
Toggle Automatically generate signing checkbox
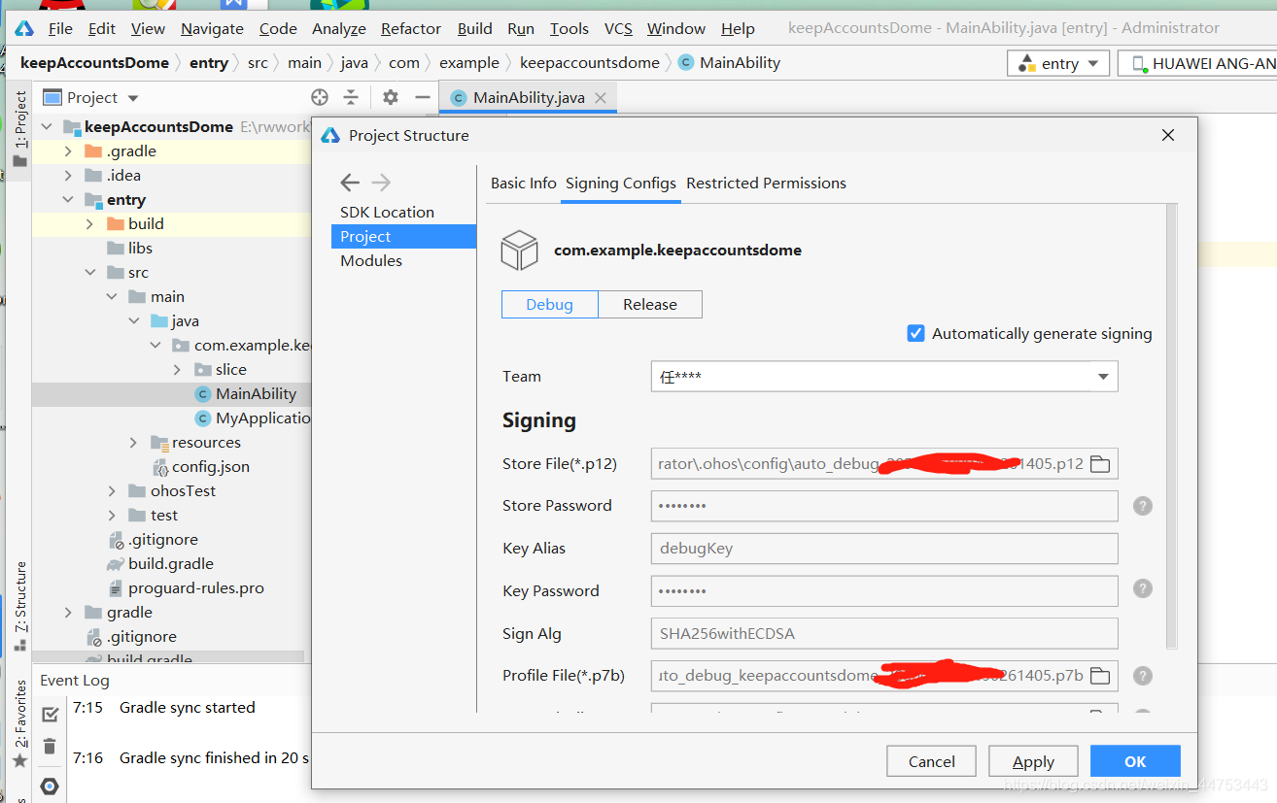pyautogui.click(x=915, y=333)
